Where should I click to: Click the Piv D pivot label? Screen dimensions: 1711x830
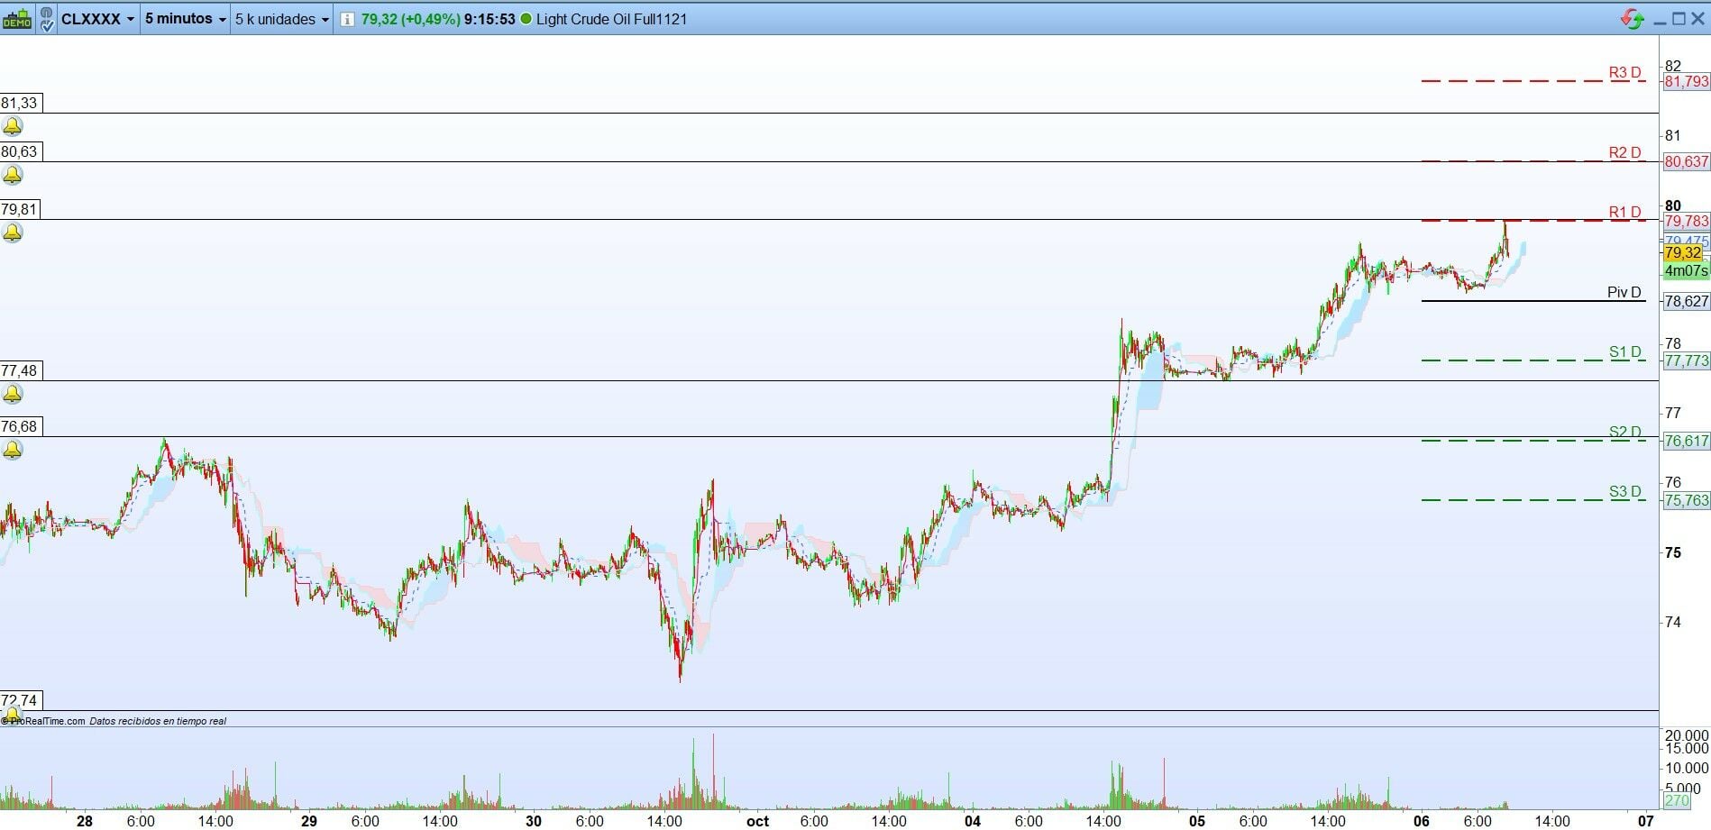click(1624, 293)
